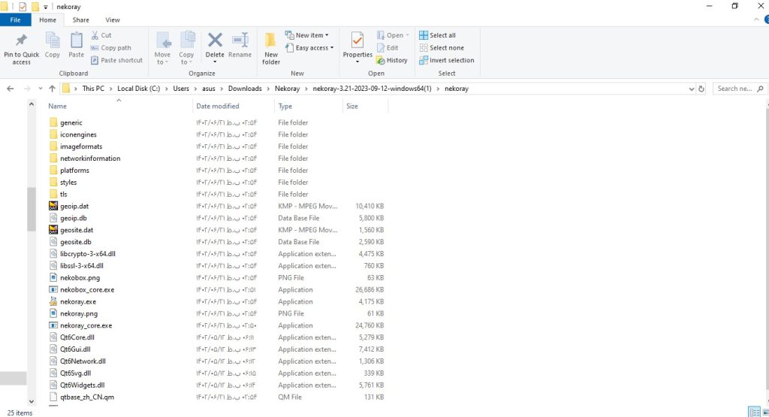Click the Copy ribbon icon

click(x=52, y=45)
